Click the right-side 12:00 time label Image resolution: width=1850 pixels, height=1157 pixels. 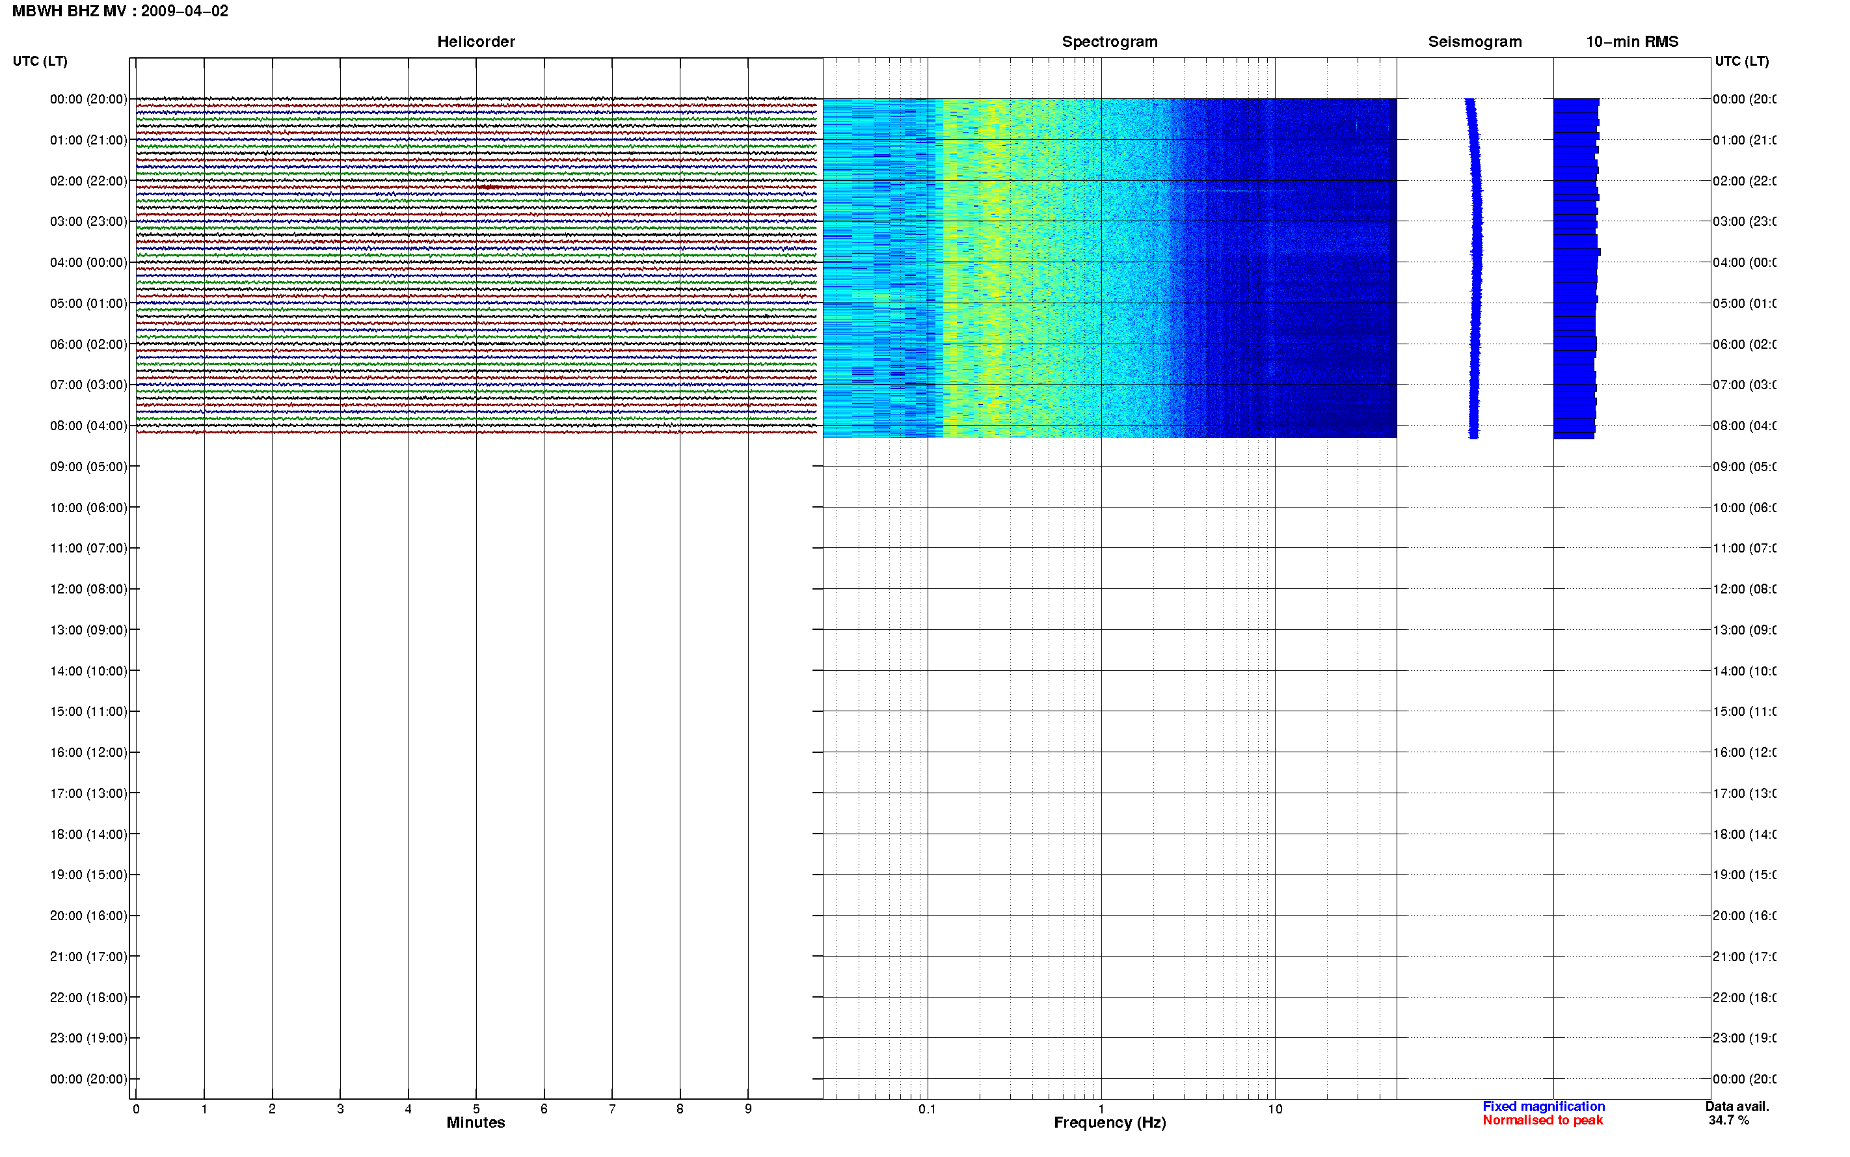pyautogui.click(x=1744, y=589)
